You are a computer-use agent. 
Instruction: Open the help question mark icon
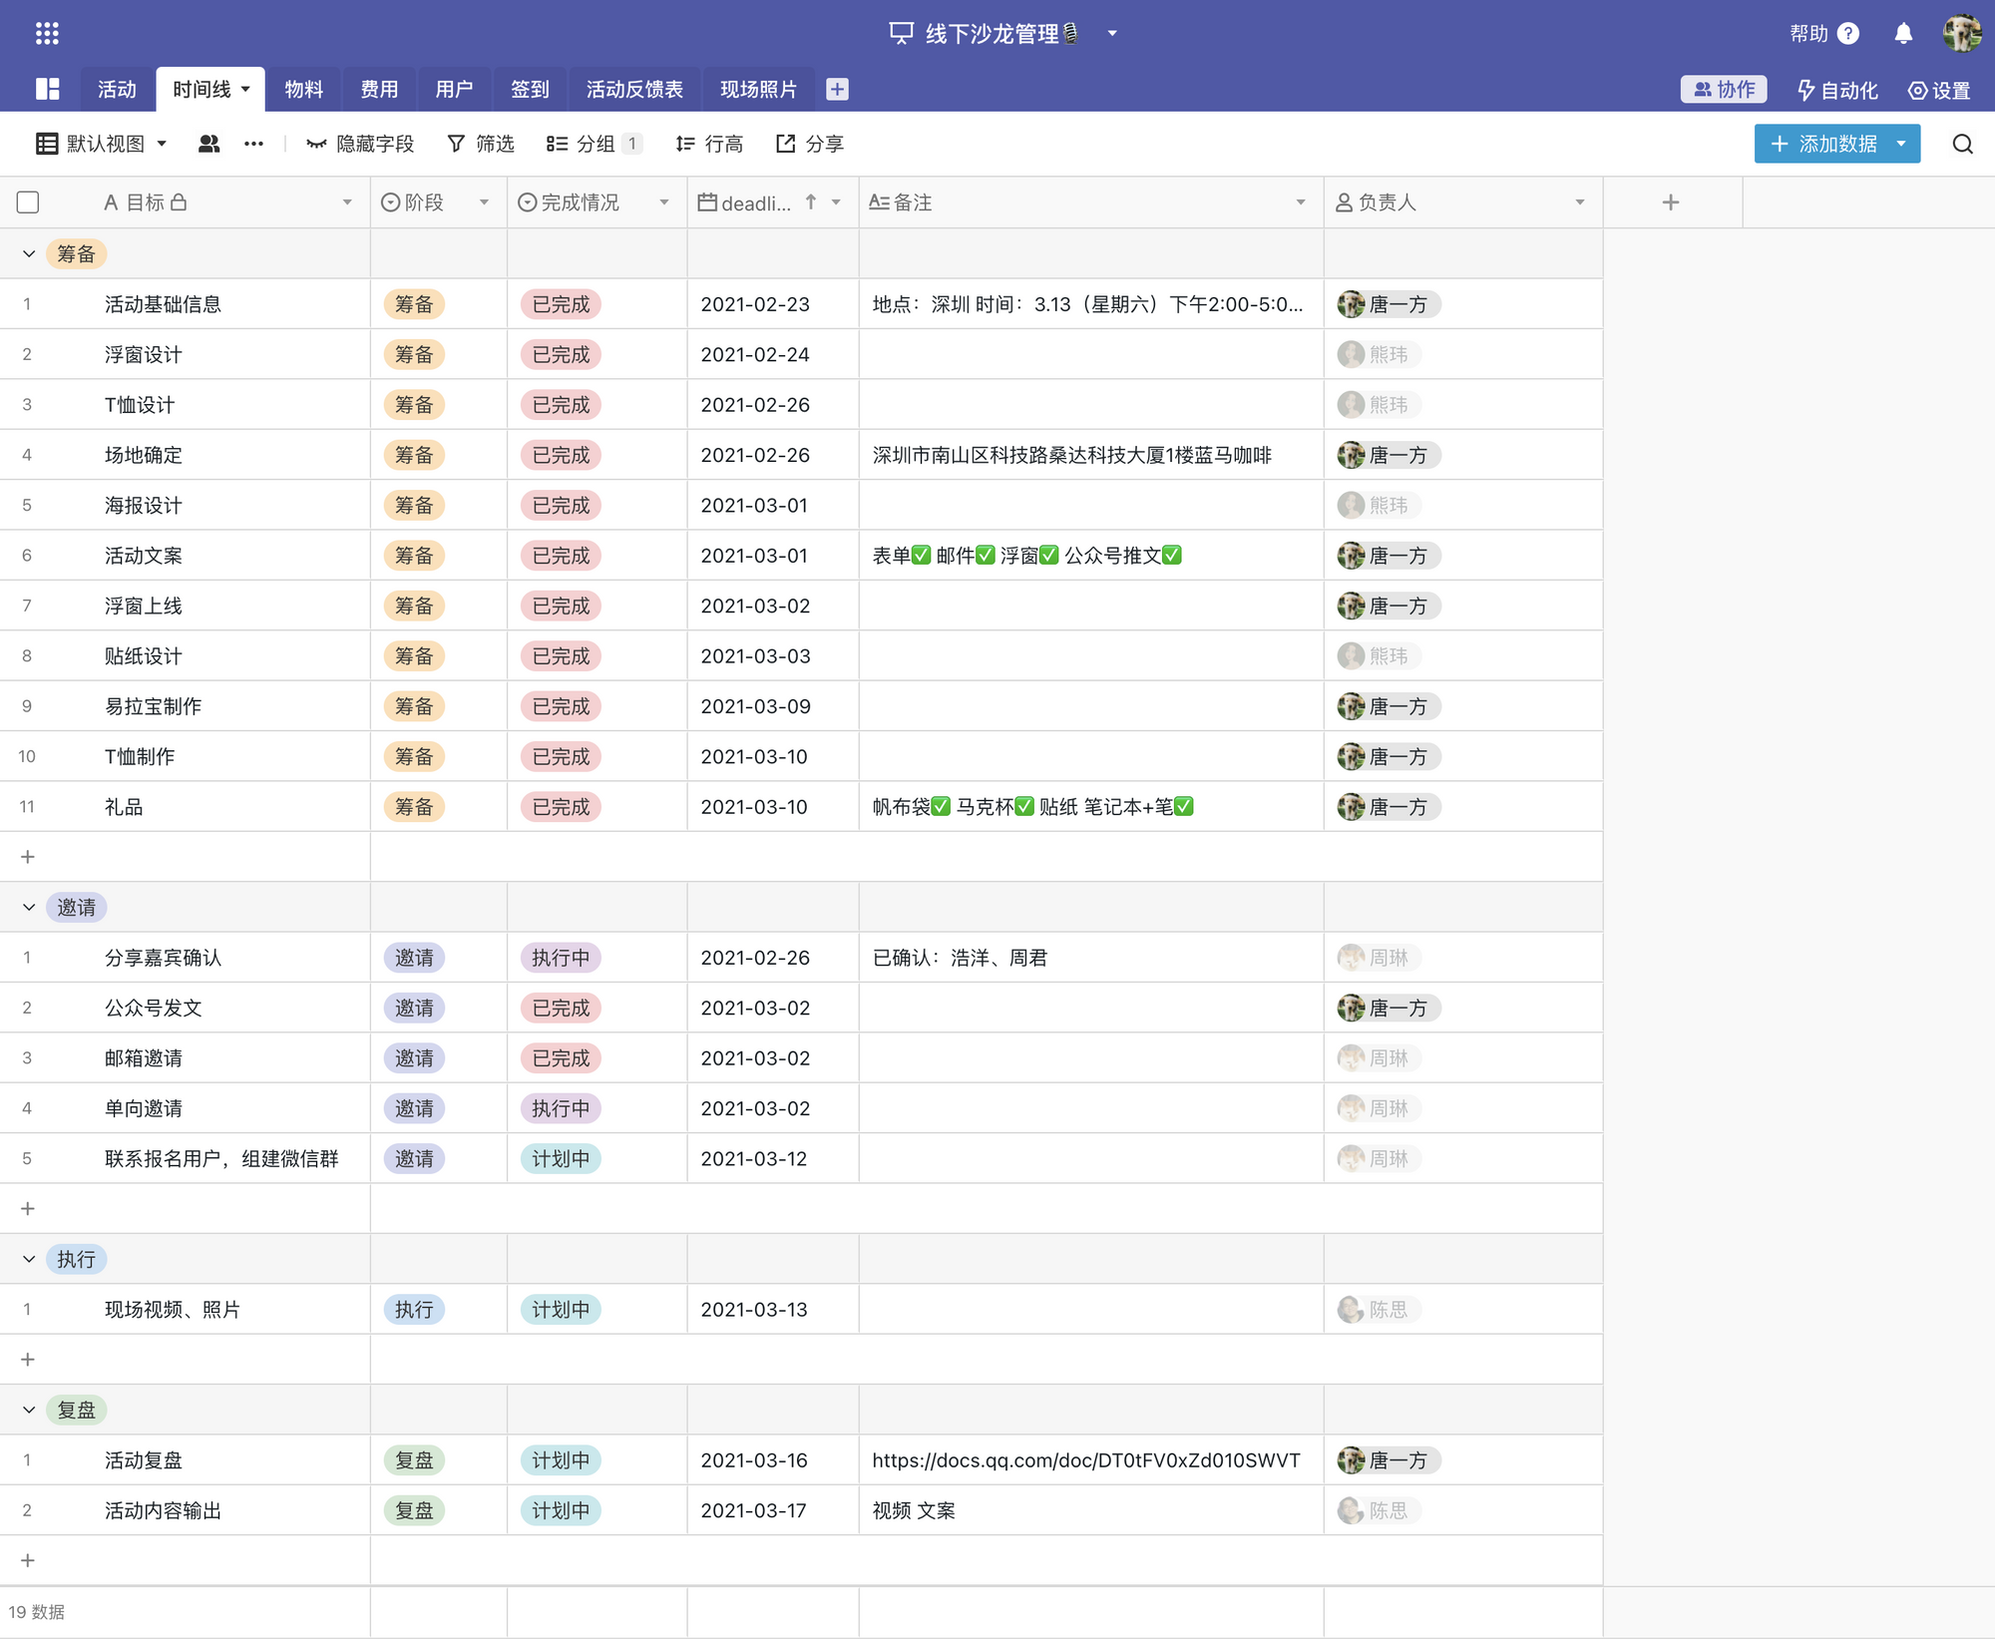point(1848,34)
